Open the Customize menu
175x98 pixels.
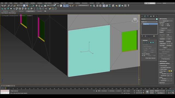point(71,3)
